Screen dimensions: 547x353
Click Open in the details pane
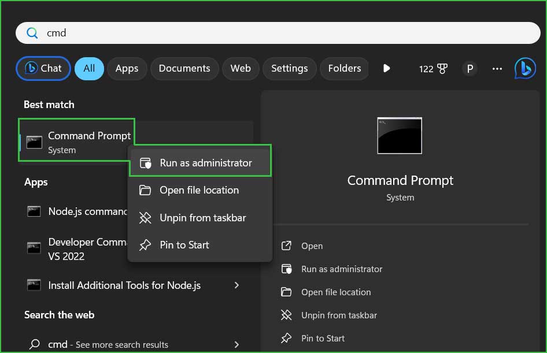pos(312,246)
